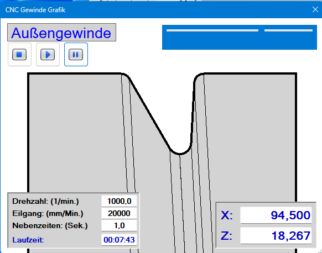The height and width of the screenshot is (253, 322).
Task: Click the thread groove root in graphic
Action: pyautogui.click(x=180, y=154)
